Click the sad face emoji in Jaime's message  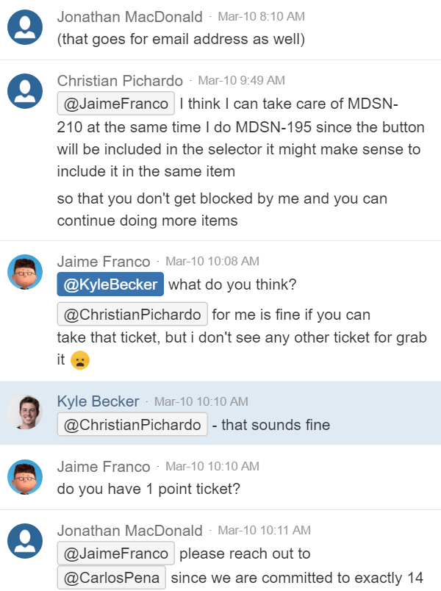79,360
